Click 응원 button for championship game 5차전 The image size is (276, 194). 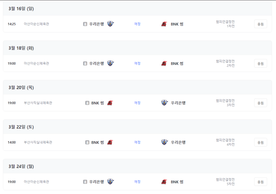tap(260, 182)
